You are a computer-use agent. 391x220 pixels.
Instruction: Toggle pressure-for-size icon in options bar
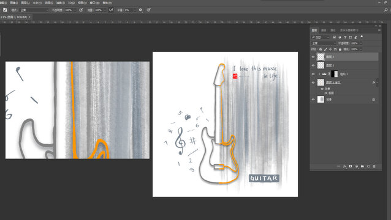[149, 10]
